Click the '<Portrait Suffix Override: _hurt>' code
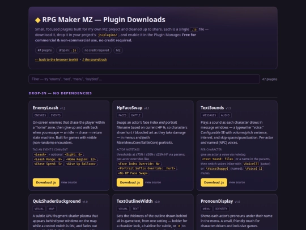Image resolution: width=306 pixels, height=230 pixels. (147, 169)
